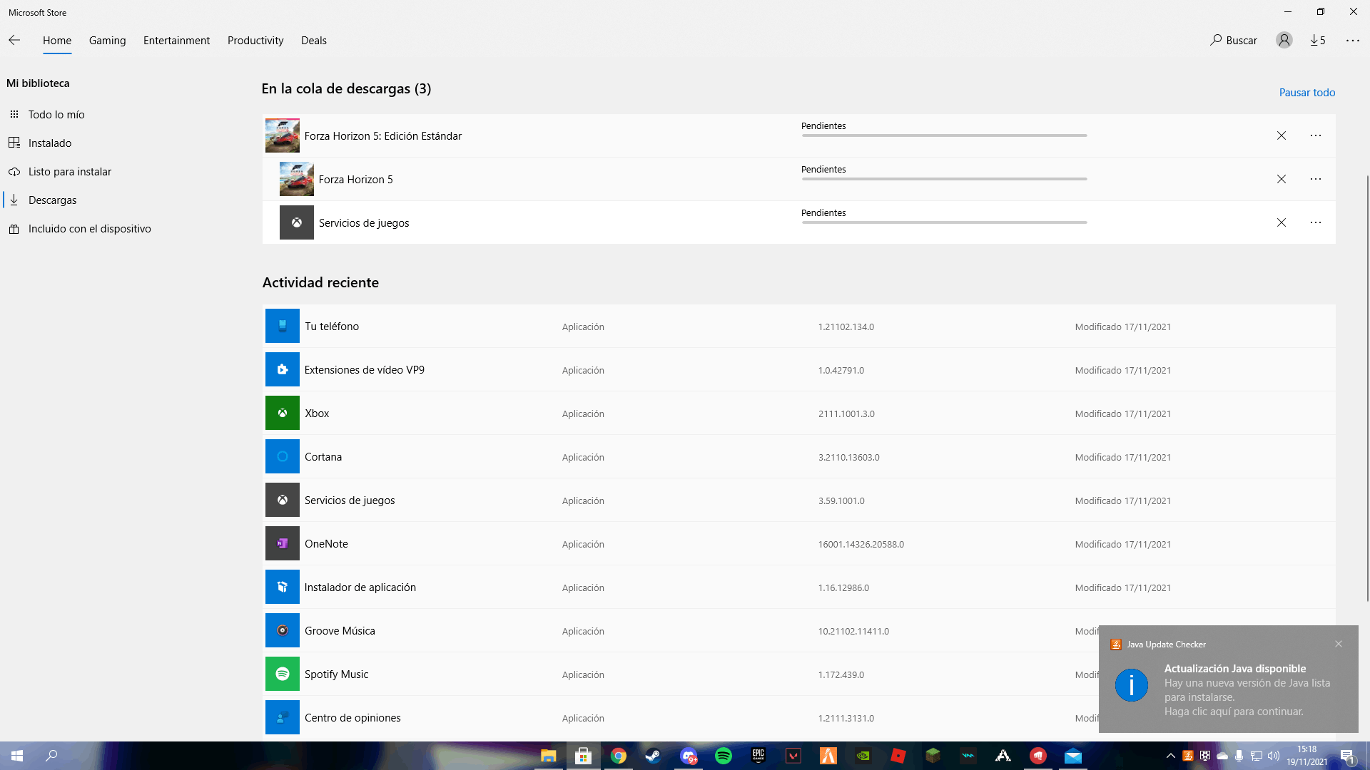Viewport: 1370px width, 770px height.
Task: Switch to the Gaming tab
Action: point(107,41)
